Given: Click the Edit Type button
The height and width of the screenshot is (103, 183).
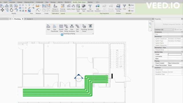Looking at the screenshot, I should (178, 29).
